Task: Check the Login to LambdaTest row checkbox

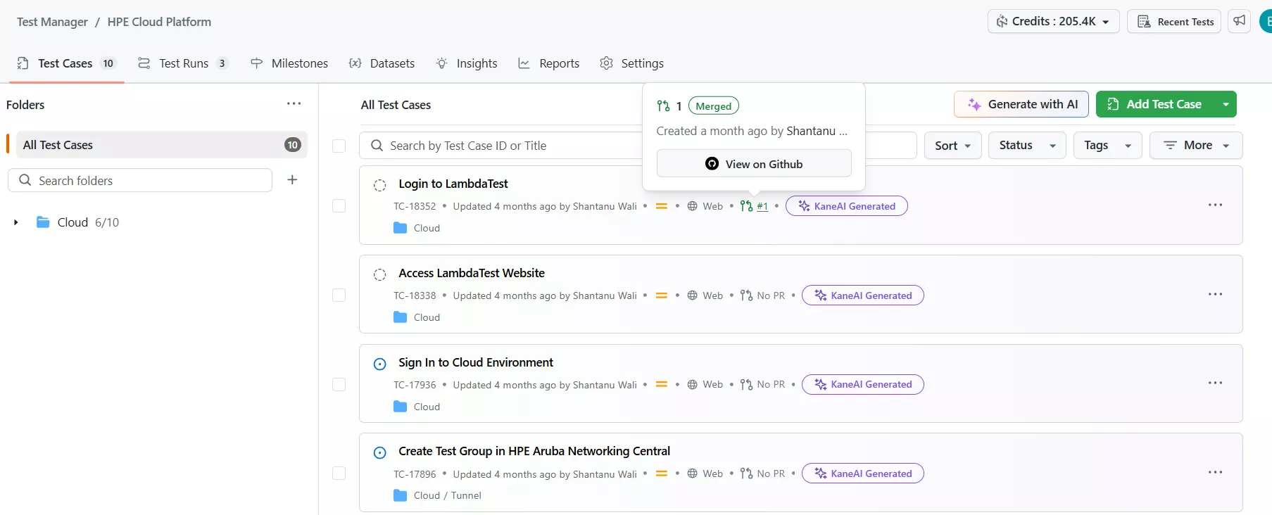Action: pos(339,205)
